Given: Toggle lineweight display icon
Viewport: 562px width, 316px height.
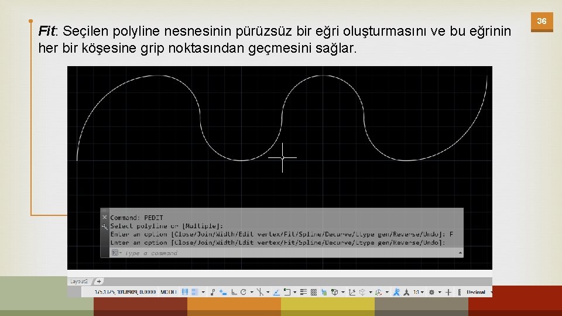Looking at the screenshot, I should 304,292.
